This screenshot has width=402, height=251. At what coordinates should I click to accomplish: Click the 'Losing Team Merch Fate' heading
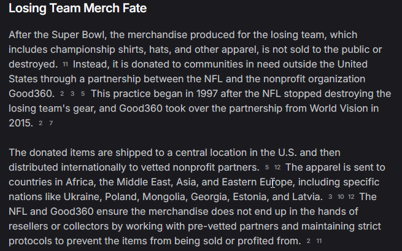tap(78, 8)
